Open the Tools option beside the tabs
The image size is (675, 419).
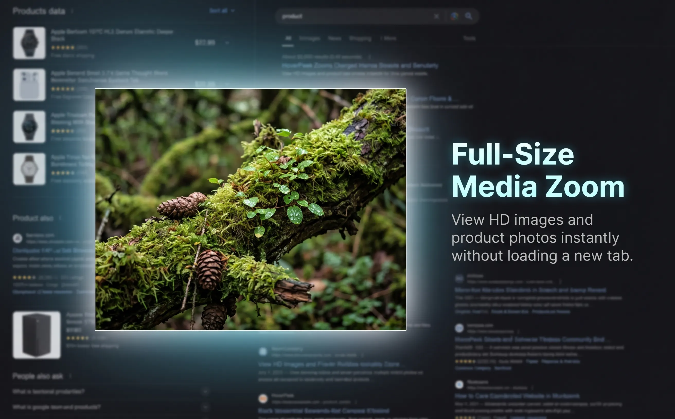[469, 38]
